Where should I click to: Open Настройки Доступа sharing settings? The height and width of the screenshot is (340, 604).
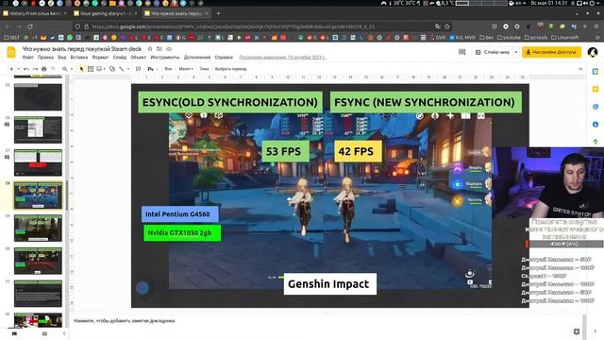click(x=551, y=52)
